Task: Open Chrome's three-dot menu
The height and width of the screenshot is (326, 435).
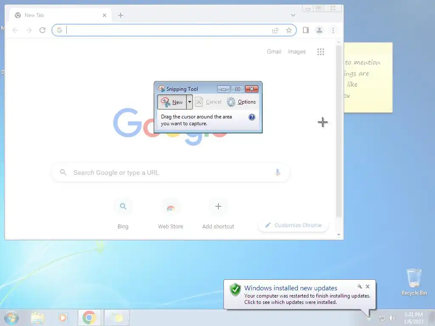Action: 333,30
